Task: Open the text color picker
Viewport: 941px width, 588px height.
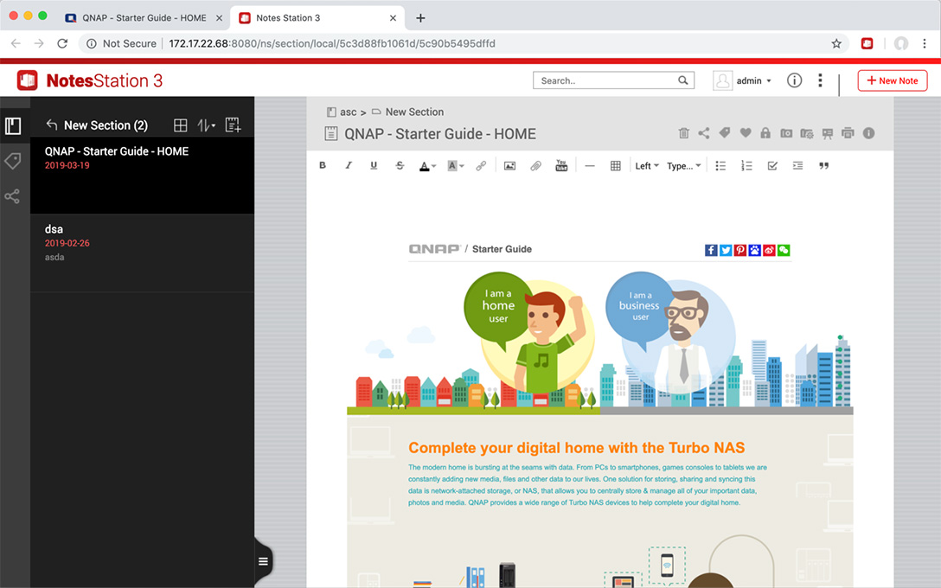Action: pyautogui.click(x=426, y=165)
